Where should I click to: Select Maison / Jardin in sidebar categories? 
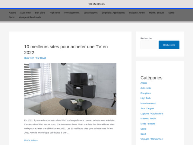coord(148,118)
